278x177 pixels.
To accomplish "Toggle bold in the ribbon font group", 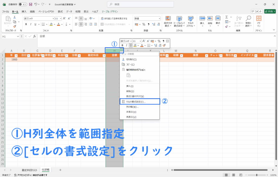I will coord(26,24).
